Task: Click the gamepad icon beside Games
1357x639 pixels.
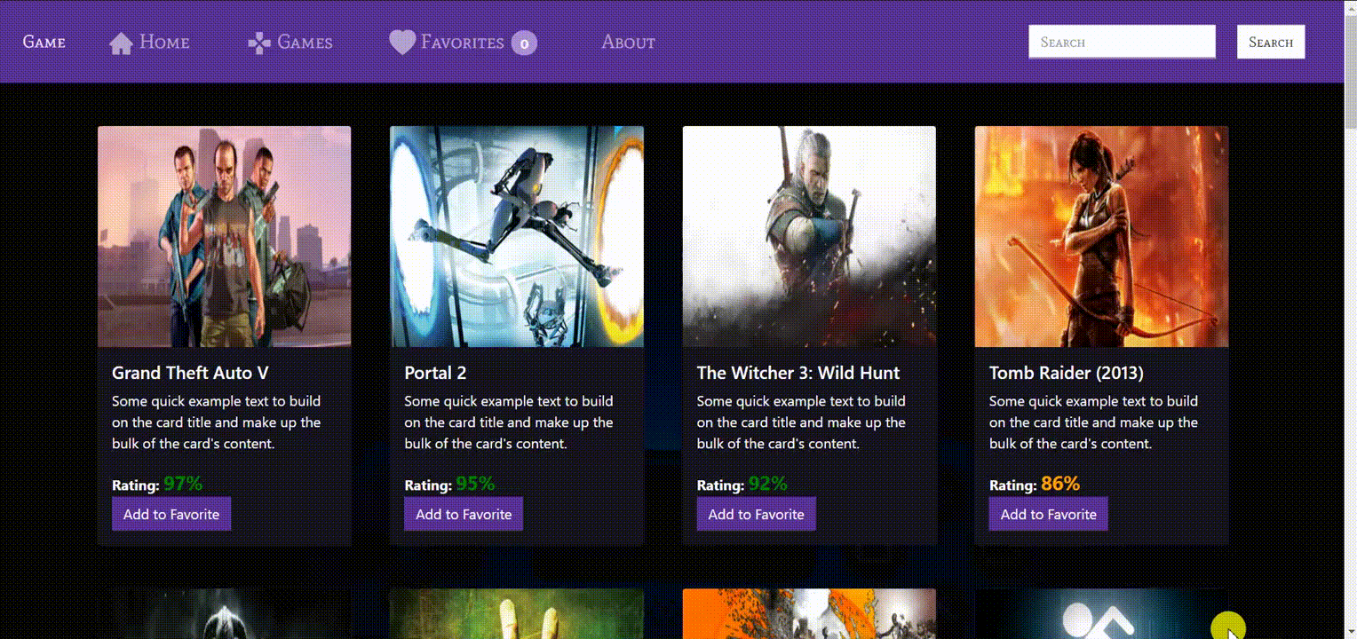Action: pos(258,43)
